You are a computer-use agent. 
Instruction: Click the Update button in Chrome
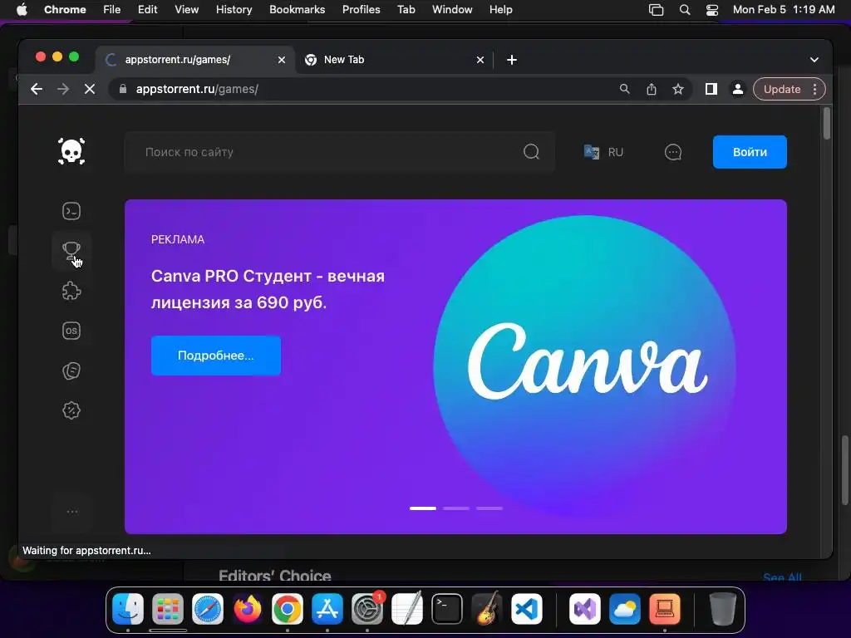782,89
